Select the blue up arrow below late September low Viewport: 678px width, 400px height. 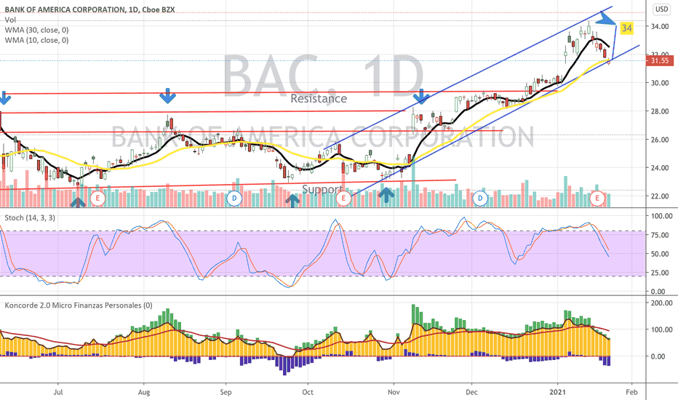(292, 201)
